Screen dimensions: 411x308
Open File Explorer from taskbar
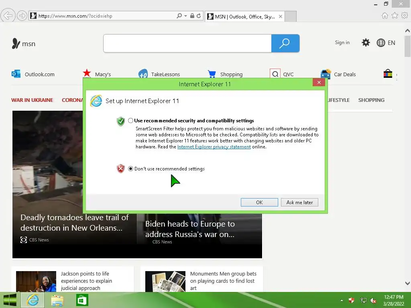click(x=57, y=300)
